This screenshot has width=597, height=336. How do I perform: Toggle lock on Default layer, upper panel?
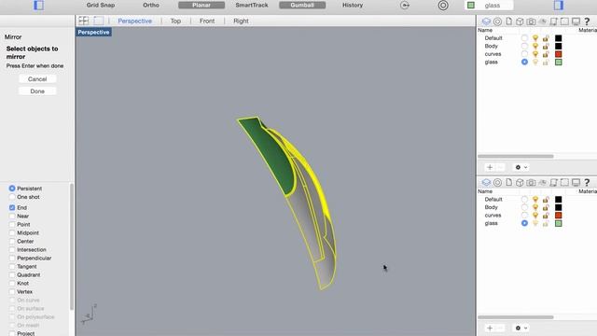546,38
